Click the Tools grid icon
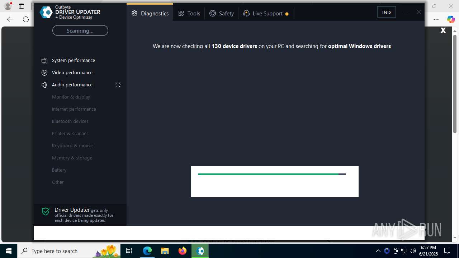This screenshot has height=258, width=459. [181, 13]
